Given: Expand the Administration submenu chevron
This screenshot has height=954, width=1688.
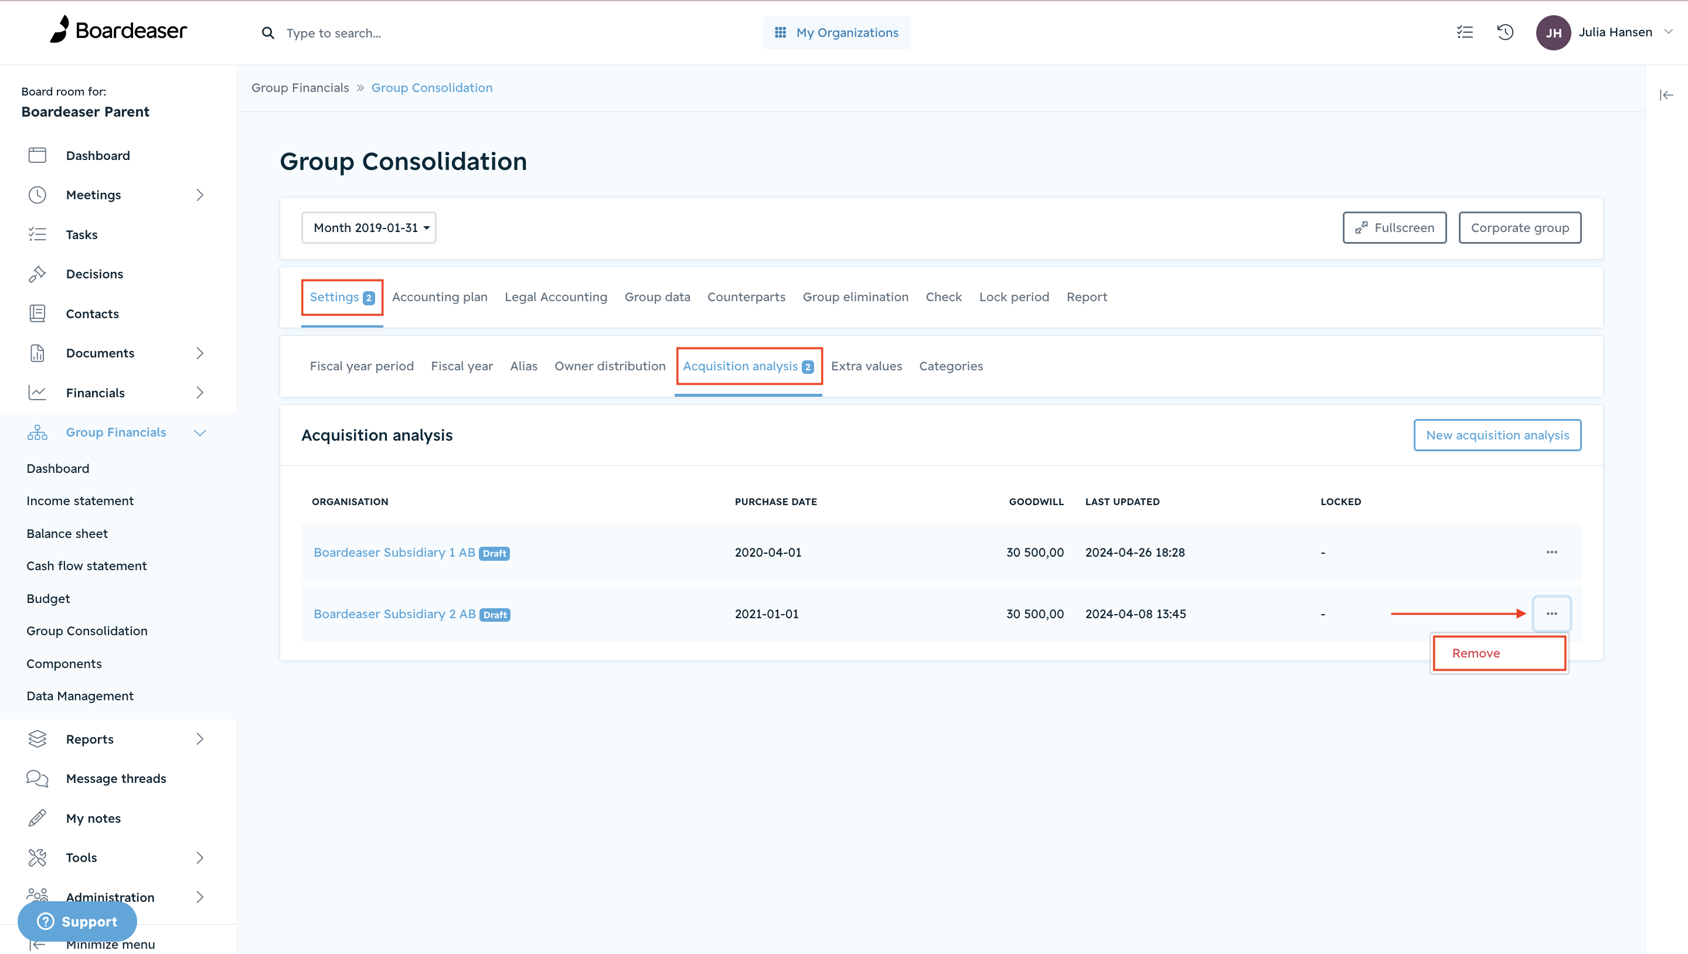Looking at the screenshot, I should tap(200, 897).
